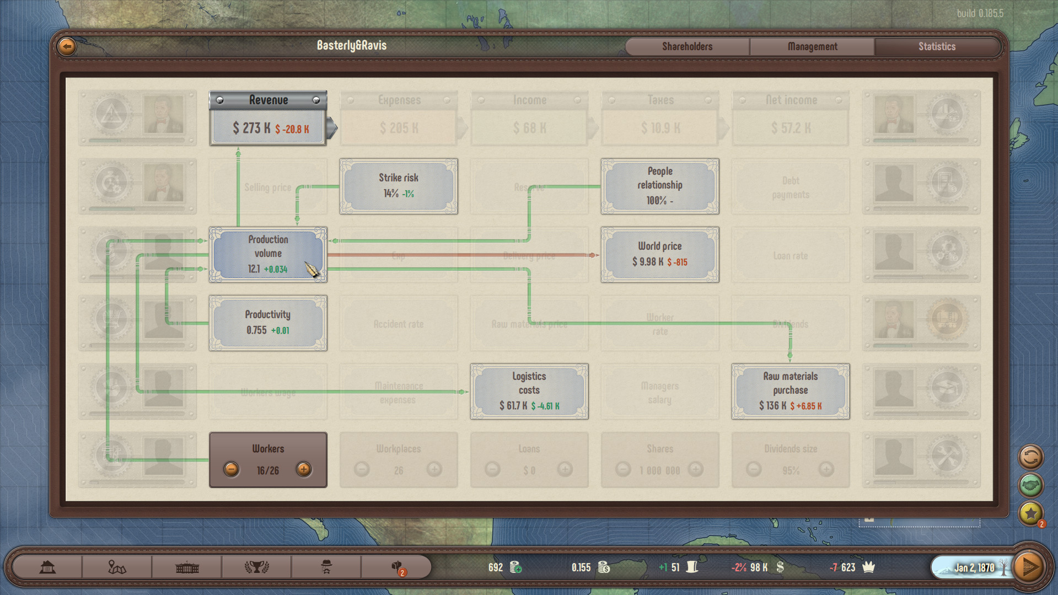Select the World price node
The image size is (1058, 595).
point(659,254)
